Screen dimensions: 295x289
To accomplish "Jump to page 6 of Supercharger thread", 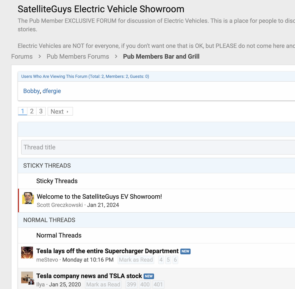I will pos(175,260).
